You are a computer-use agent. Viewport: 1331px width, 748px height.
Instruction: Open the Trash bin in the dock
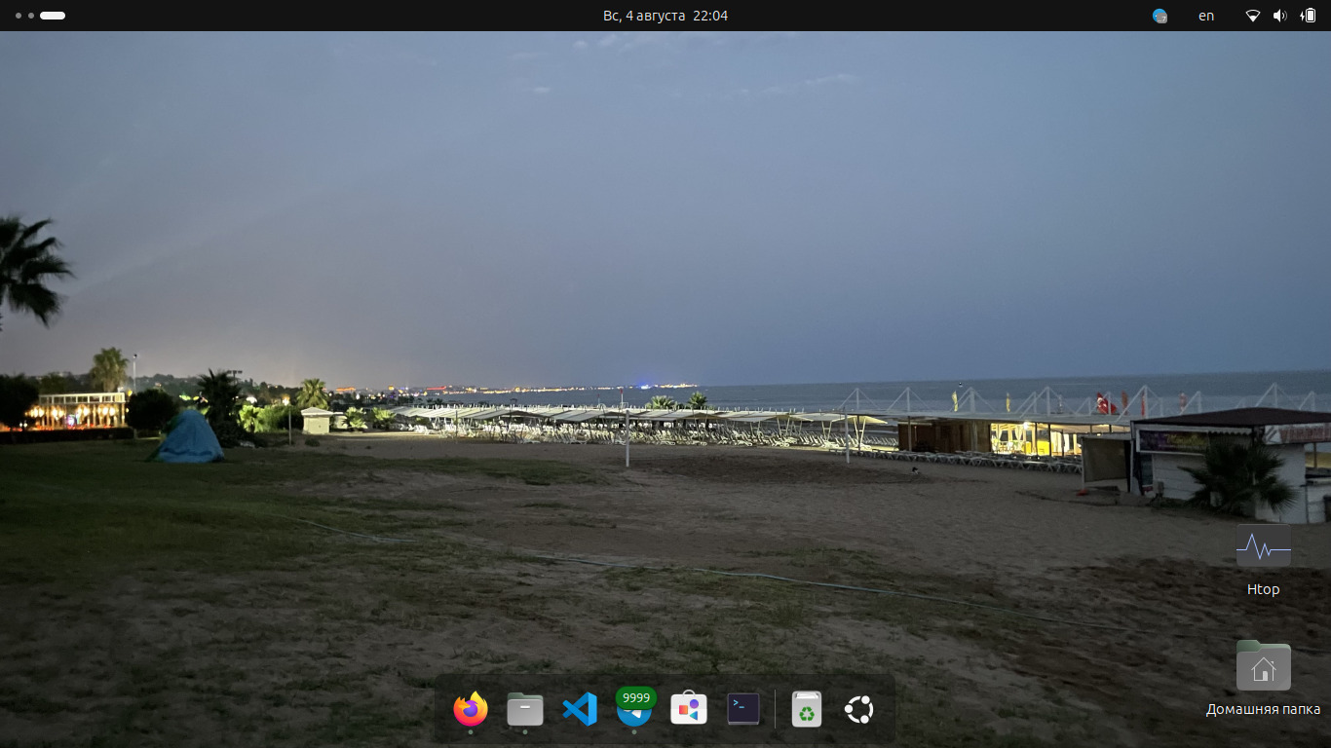coord(807,708)
